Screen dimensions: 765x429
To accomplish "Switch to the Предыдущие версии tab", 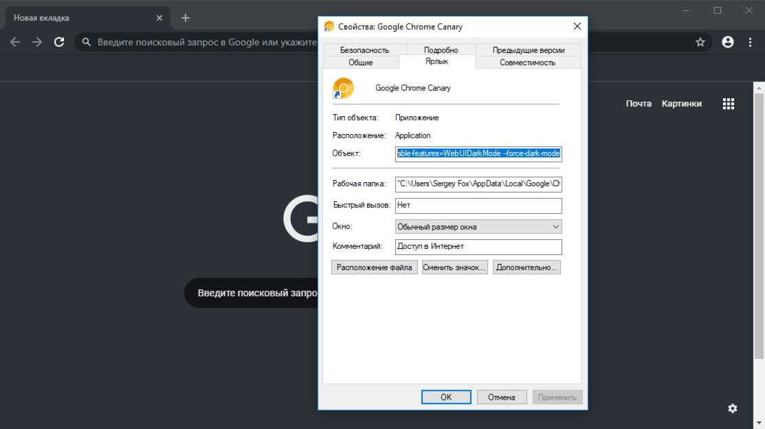I will tap(529, 49).
